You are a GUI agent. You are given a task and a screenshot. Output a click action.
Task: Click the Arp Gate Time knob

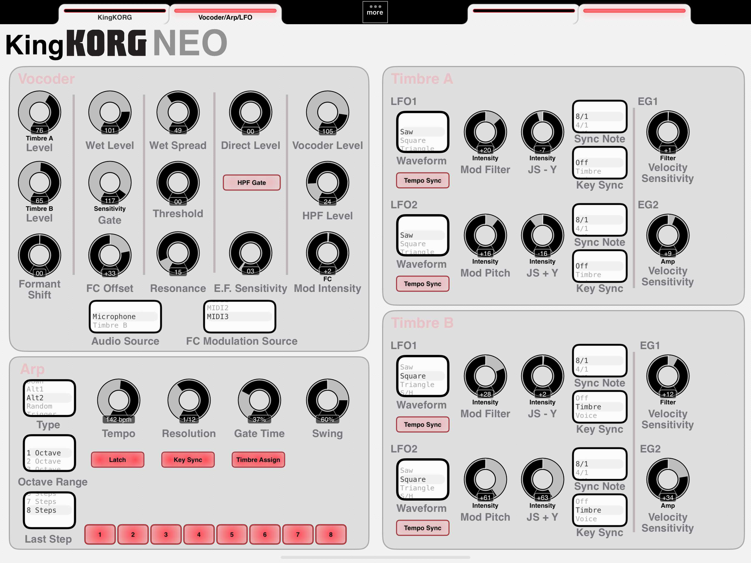[x=259, y=400]
